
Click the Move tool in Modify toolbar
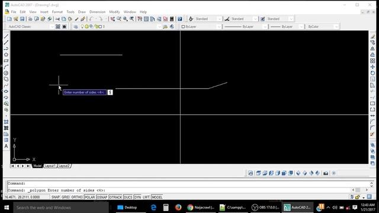click(372, 67)
